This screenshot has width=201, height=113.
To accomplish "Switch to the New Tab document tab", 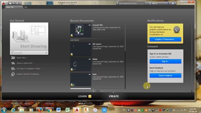I will click(x=14, y=7).
